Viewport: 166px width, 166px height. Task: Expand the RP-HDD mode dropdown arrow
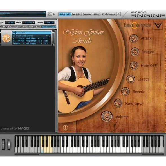[x=14, y=41]
